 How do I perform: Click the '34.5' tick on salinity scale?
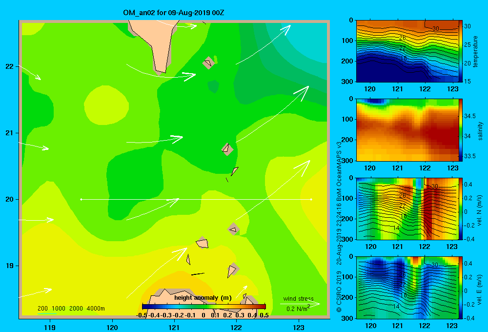pyautogui.click(x=469, y=116)
